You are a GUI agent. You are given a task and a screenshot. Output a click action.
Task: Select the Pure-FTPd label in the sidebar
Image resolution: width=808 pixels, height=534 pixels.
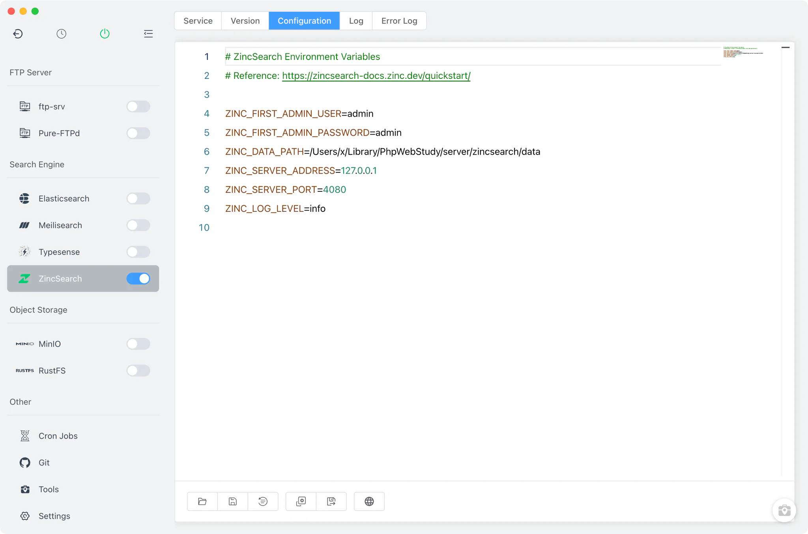[59, 133]
